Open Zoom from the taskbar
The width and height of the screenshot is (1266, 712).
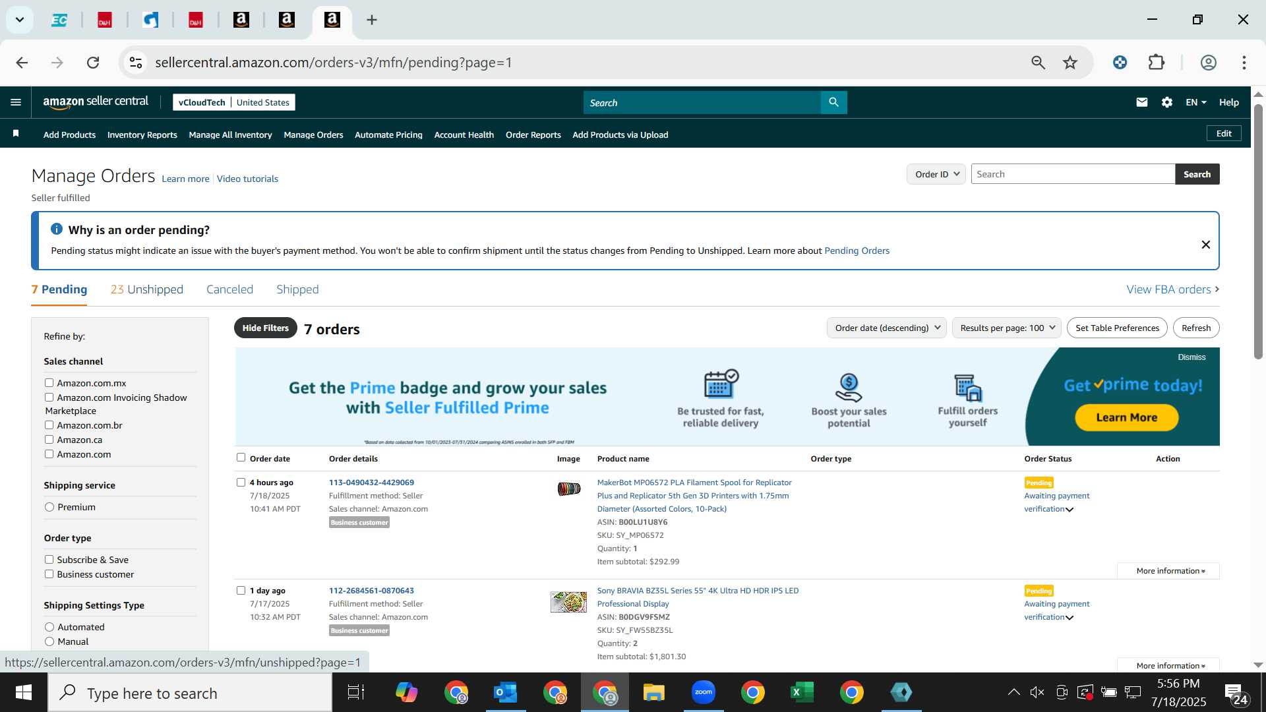(x=703, y=692)
